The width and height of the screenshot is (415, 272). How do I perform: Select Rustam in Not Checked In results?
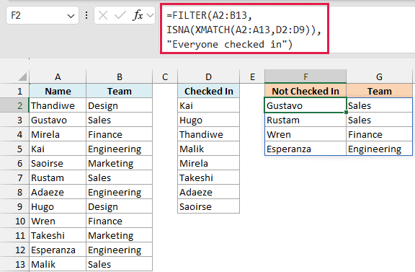tap(305, 120)
